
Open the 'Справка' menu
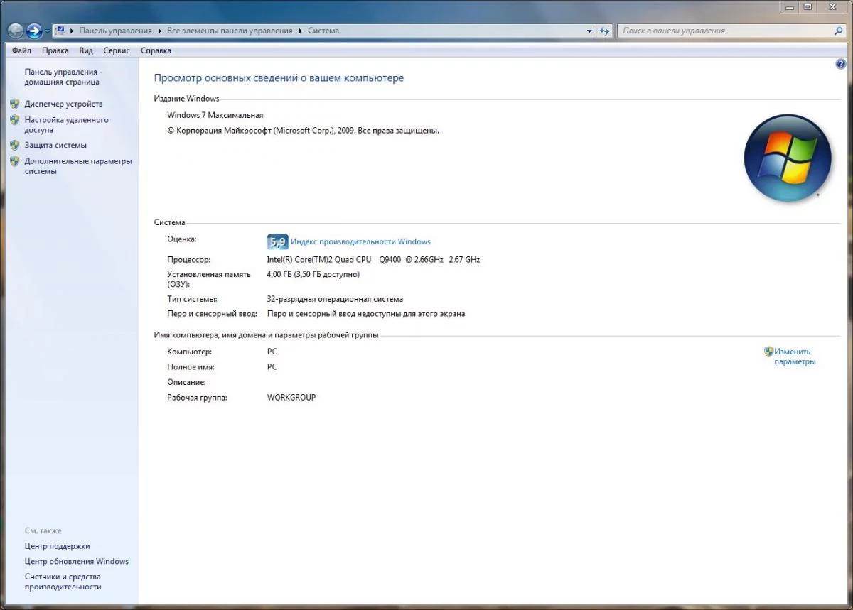click(x=156, y=50)
